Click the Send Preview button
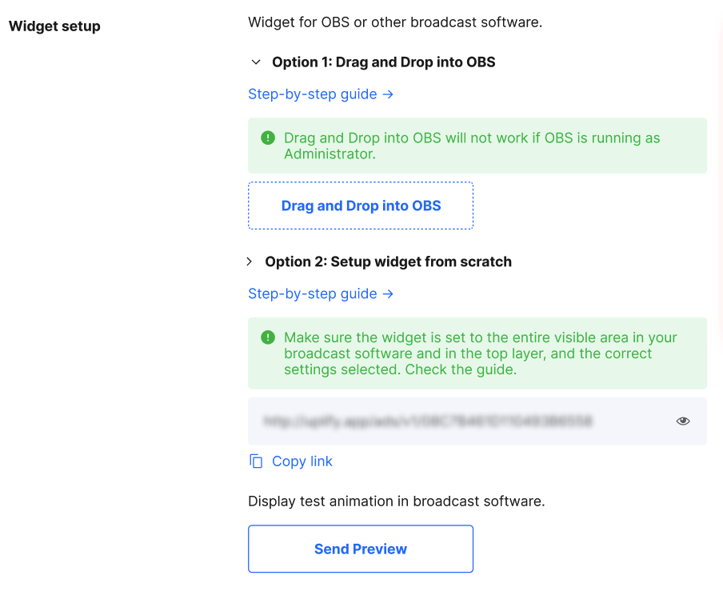Image resolution: width=723 pixels, height=591 pixels. 361,549
